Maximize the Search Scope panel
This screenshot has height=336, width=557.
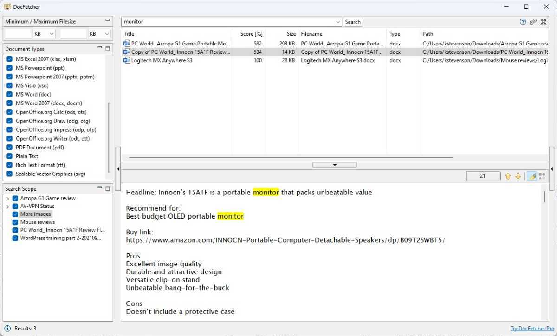click(108, 188)
